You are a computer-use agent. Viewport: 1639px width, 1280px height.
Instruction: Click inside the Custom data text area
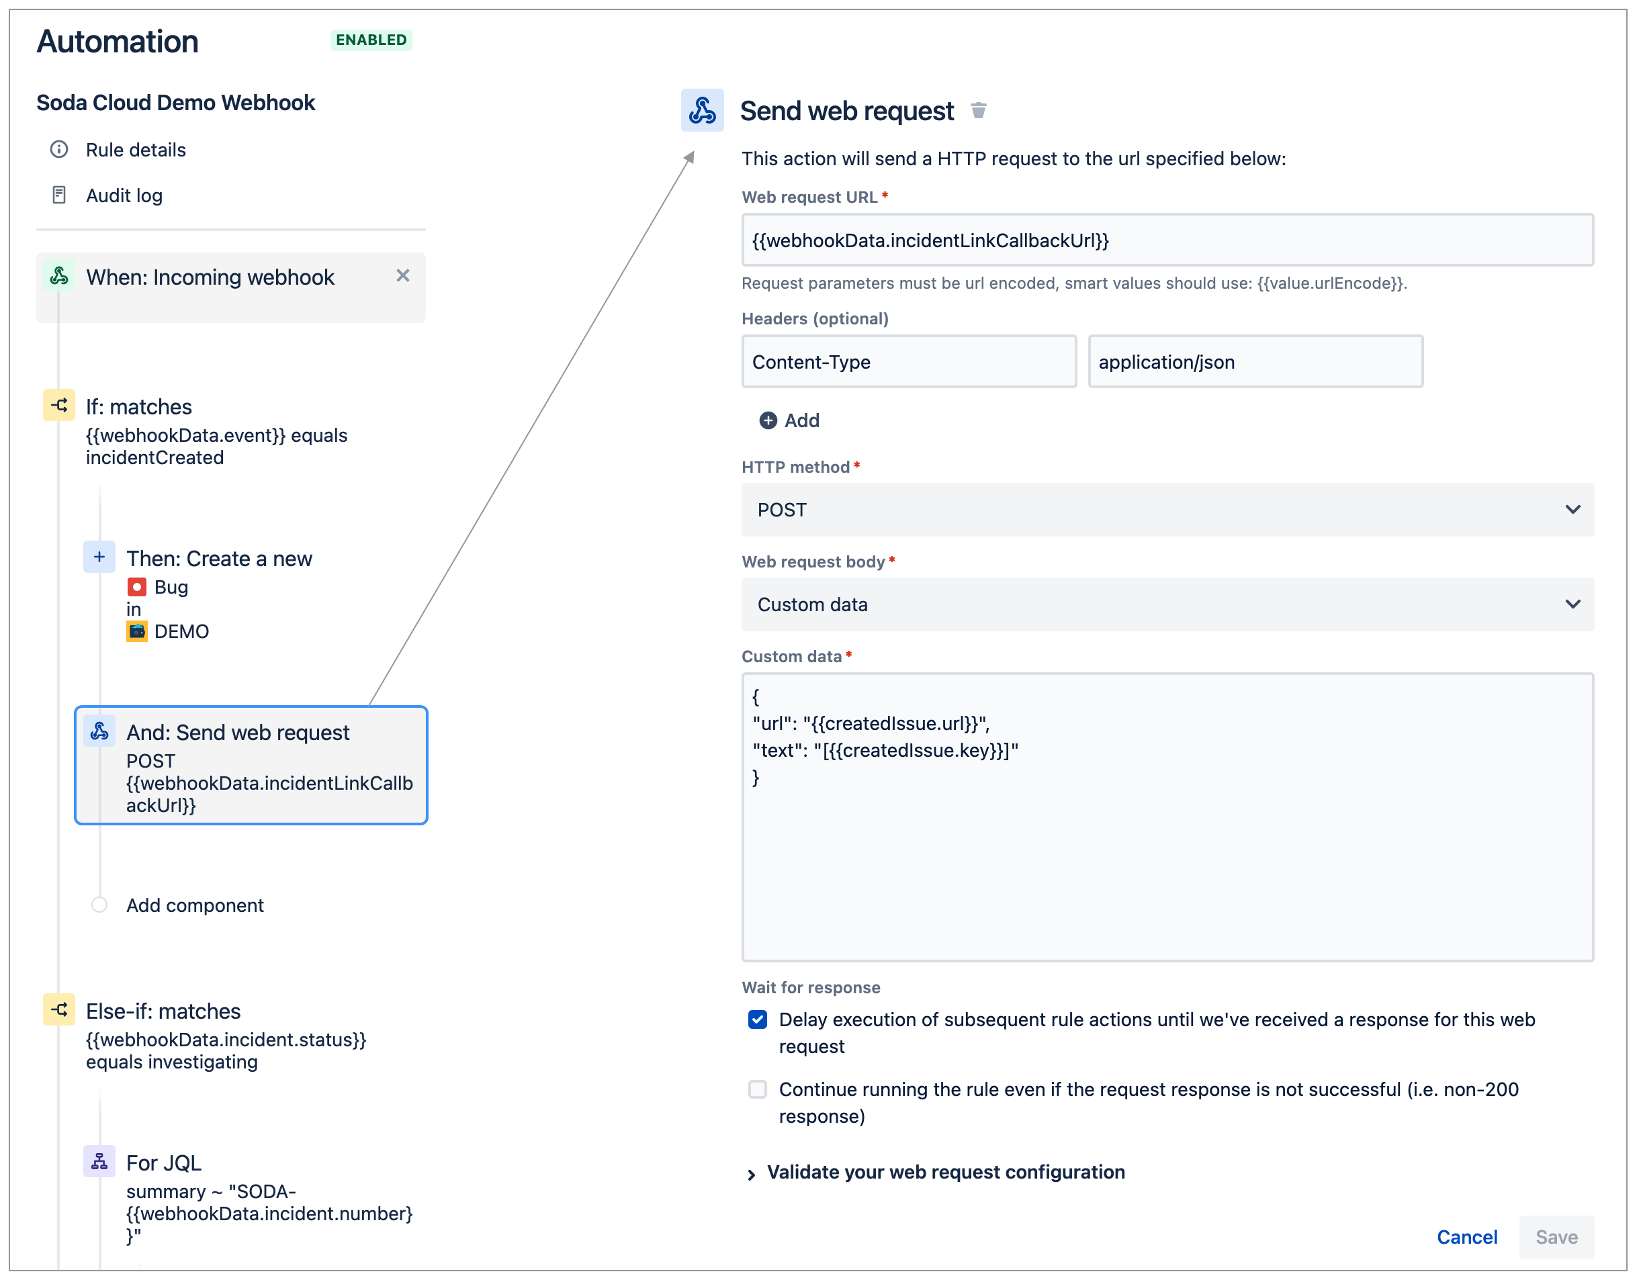(x=1167, y=817)
